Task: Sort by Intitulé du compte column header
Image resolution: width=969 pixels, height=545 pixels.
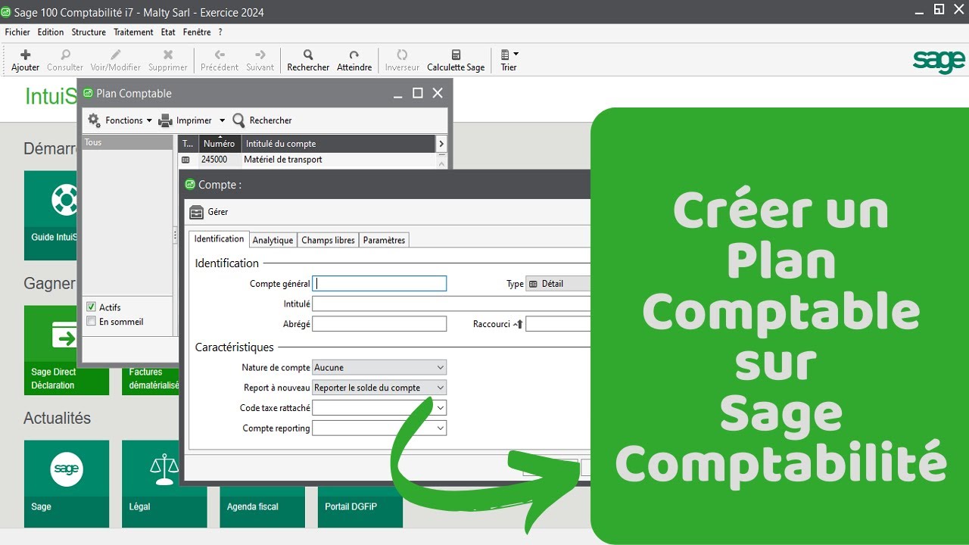Action: 339,144
